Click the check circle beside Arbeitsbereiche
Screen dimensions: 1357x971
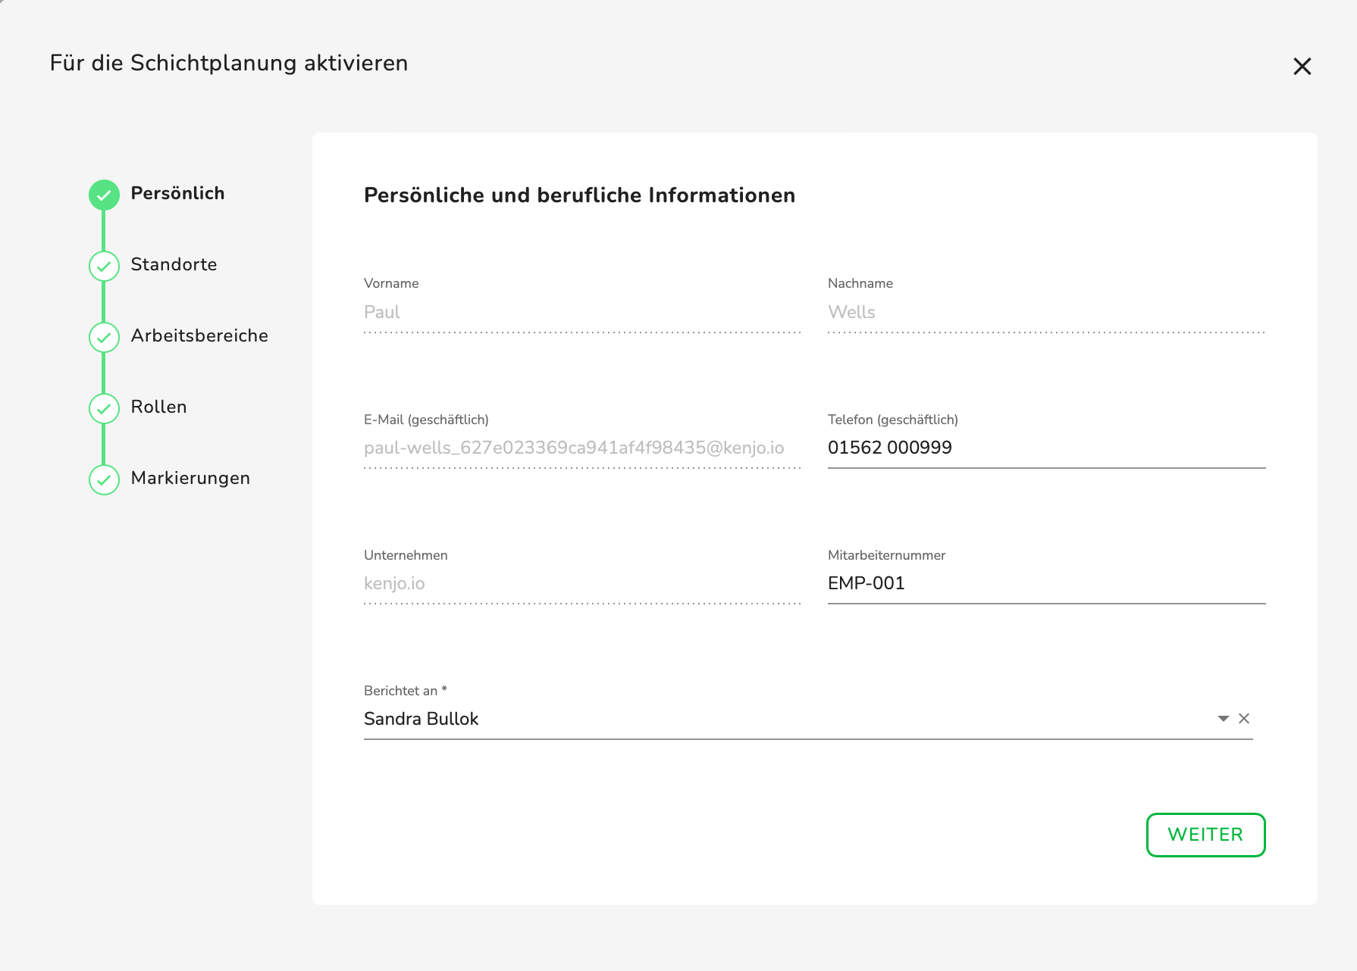coord(104,337)
